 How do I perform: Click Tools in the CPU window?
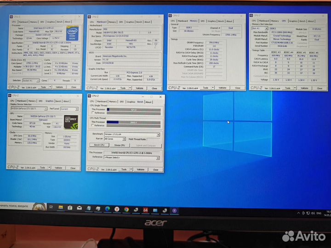click(43, 87)
